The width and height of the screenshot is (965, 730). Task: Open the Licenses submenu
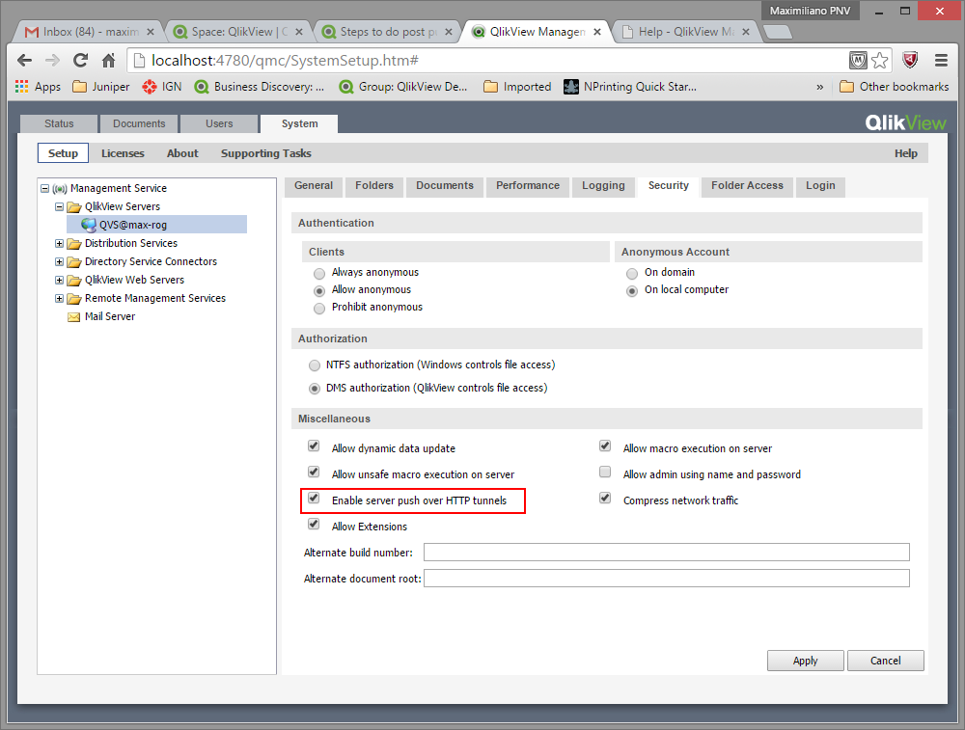coord(123,153)
